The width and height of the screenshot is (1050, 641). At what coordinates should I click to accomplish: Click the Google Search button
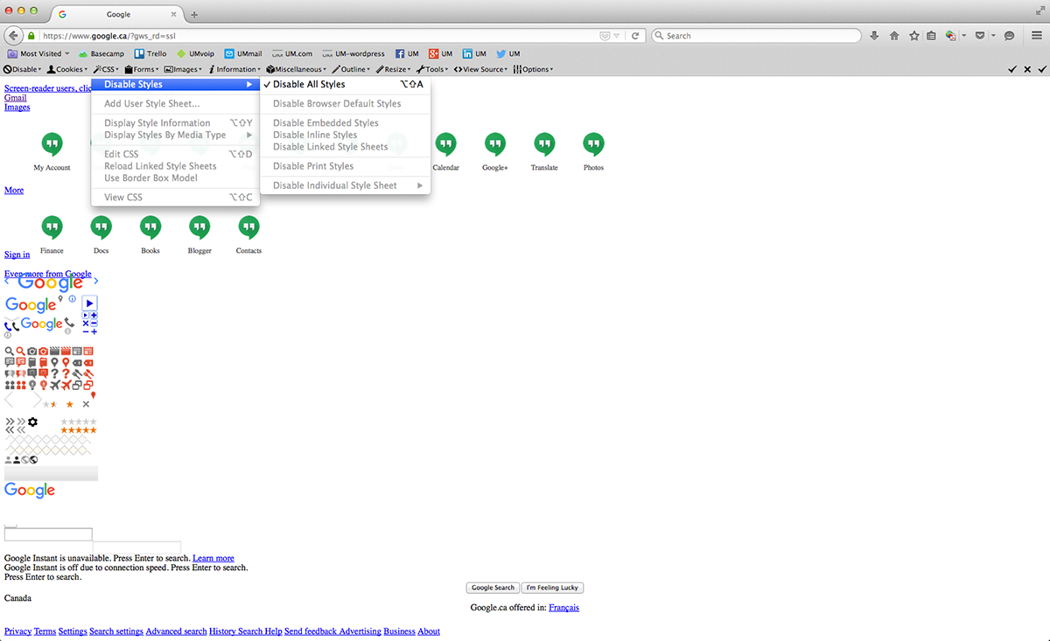tap(493, 588)
